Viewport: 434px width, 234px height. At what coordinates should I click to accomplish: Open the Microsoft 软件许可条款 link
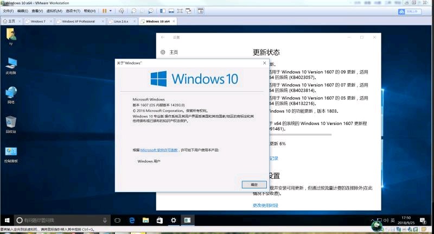[x=159, y=150]
